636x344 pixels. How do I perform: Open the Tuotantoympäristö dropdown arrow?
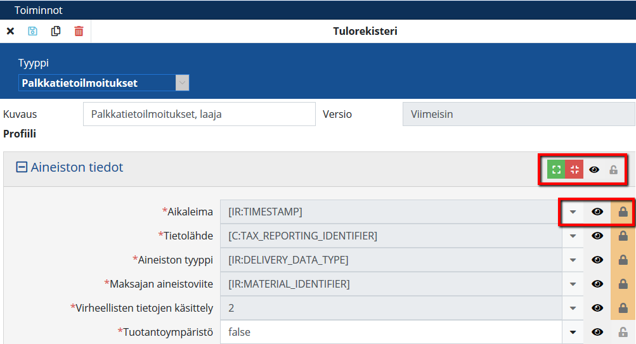coord(573,332)
